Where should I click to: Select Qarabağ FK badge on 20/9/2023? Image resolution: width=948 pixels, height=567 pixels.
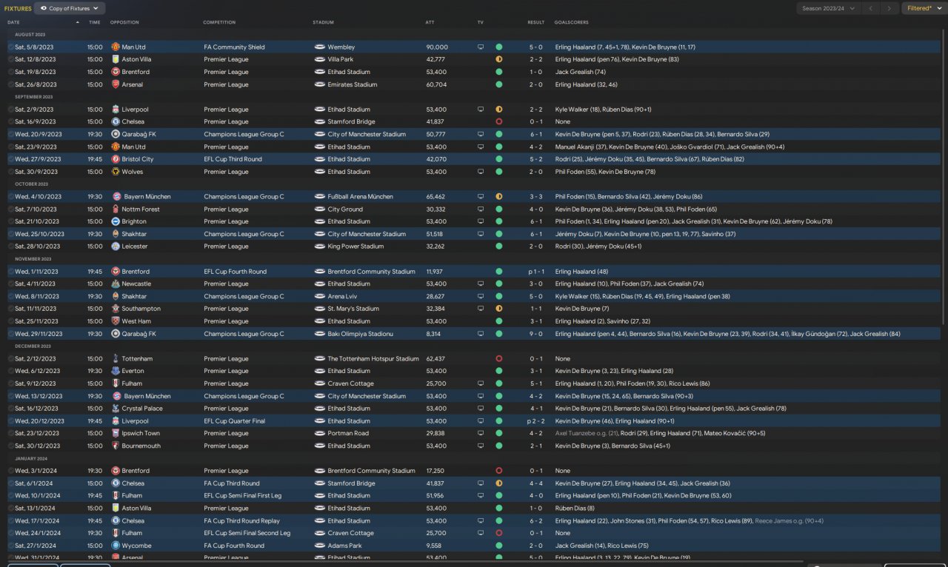coord(116,134)
